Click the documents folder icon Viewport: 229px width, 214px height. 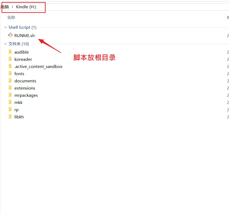tap(10, 80)
